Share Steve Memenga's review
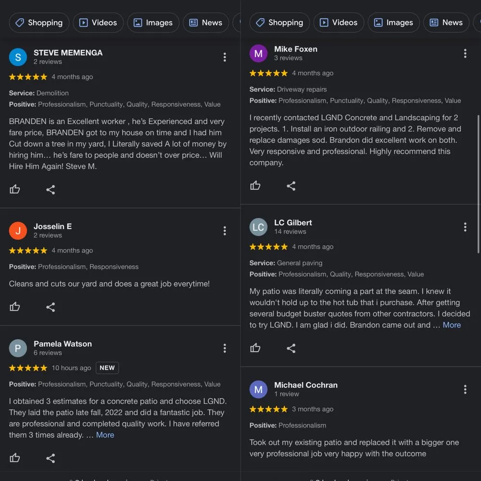 point(51,190)
